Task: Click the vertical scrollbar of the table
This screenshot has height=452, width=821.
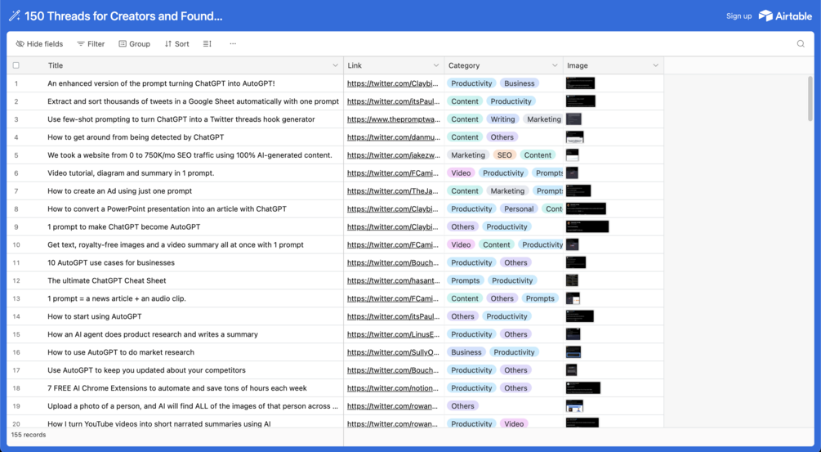Action: click(x=810, y=98)
